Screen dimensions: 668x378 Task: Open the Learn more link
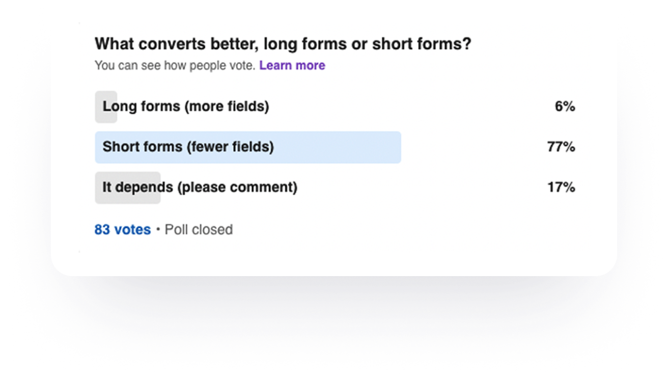point(292,65)
